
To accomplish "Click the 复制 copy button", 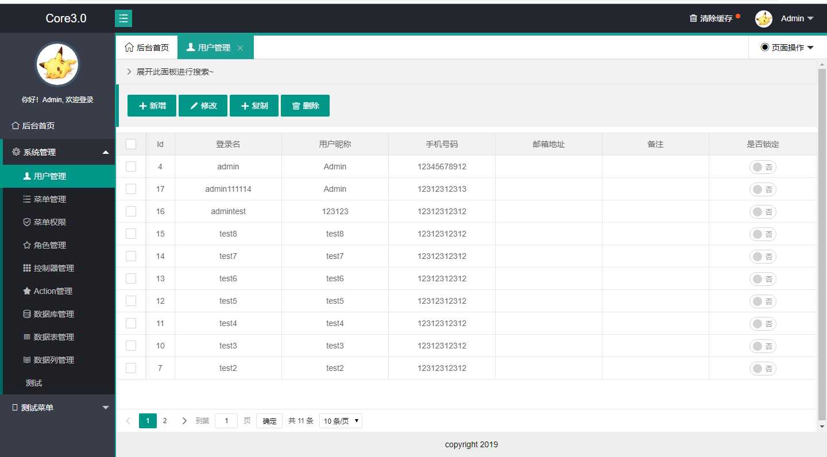I will point(254,106).
